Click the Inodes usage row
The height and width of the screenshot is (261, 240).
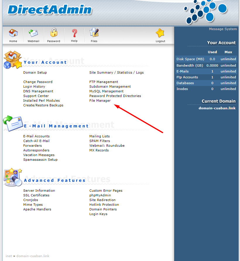206,89
